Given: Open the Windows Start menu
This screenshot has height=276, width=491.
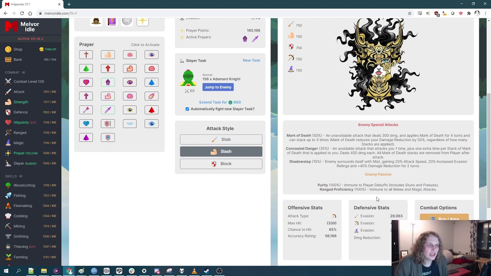Looking at the screenshot, I should point(6,271).
